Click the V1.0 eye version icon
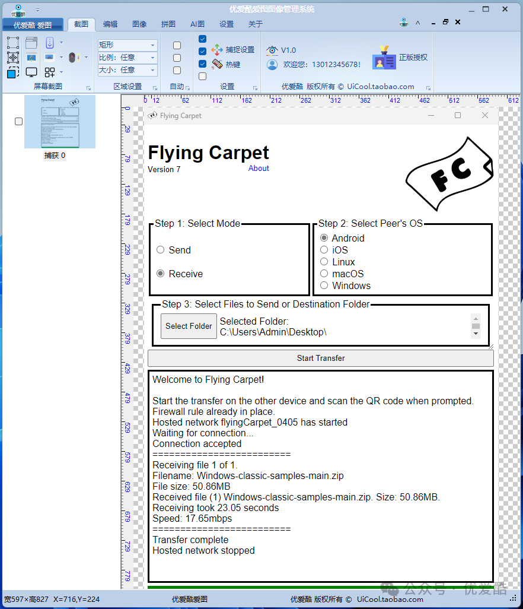Screen dimensions: 523x609 click(272, 50)
